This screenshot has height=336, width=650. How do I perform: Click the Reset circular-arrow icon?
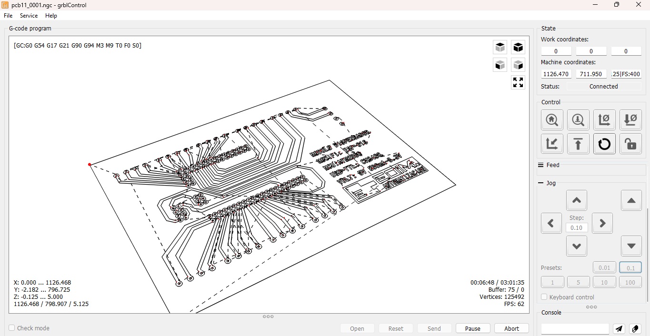pyautogui.click(x=604, y=144)
